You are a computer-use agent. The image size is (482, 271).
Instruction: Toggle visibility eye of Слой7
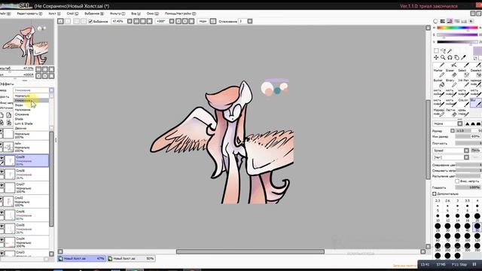(2, 185)
